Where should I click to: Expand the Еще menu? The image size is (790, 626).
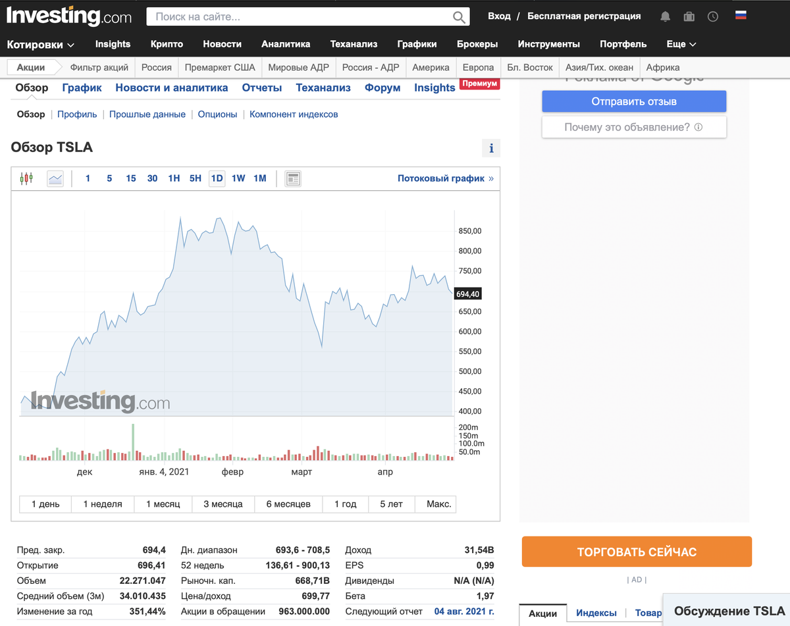coord(681,45)
